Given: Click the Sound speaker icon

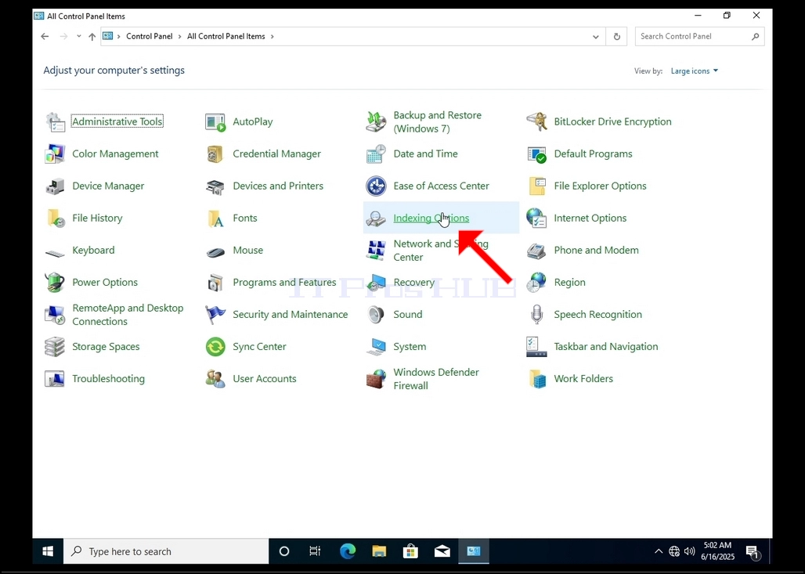Looking at the screenshot, I should [376, 314].
